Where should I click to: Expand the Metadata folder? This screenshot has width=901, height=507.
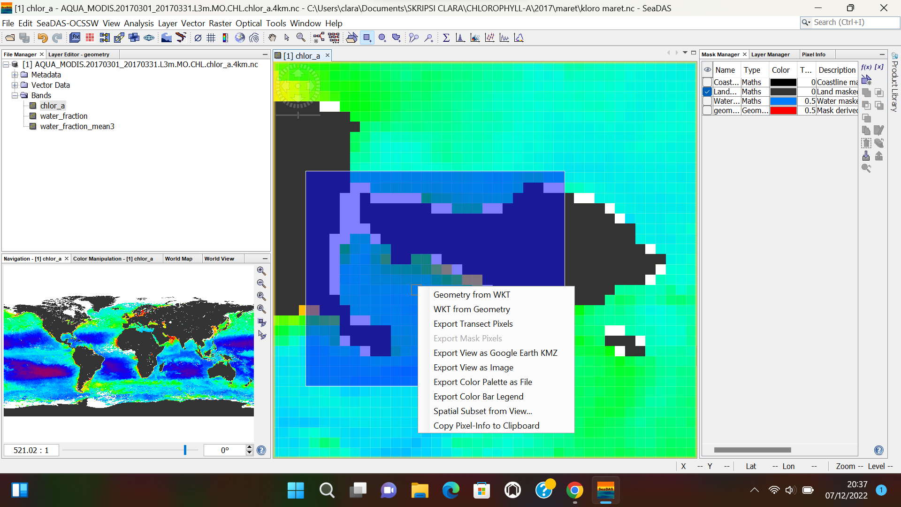(15, 75)
